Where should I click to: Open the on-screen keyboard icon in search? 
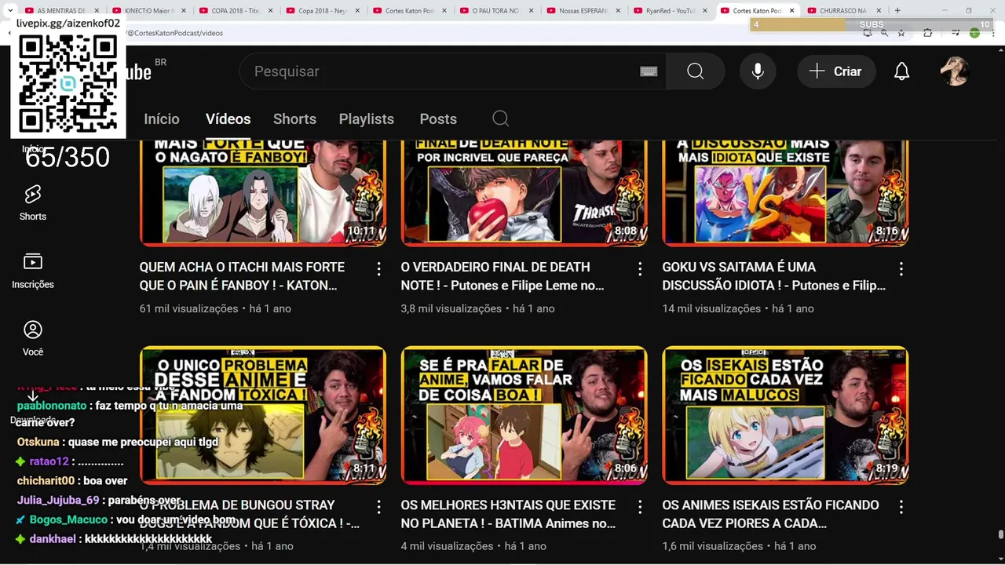point(649,71)
